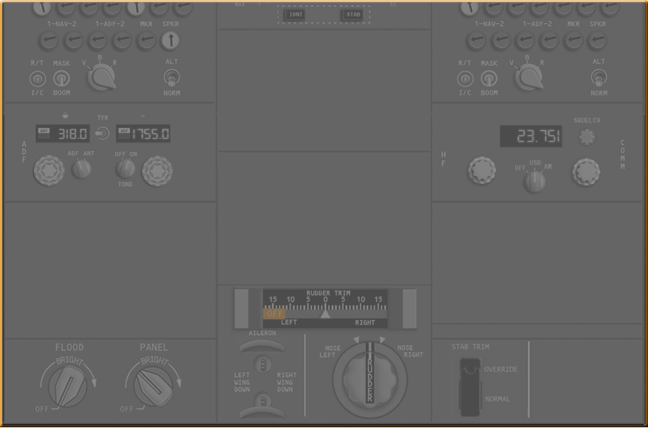Screen dimensions: 648x428
Task: Rotate the left panel V-B-R selector knob
Action: coord(101,77)
